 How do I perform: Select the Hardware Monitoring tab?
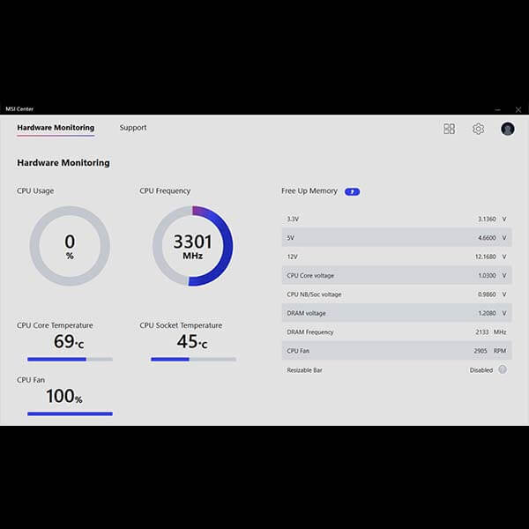pyautogui.click(x=56, y=128)
